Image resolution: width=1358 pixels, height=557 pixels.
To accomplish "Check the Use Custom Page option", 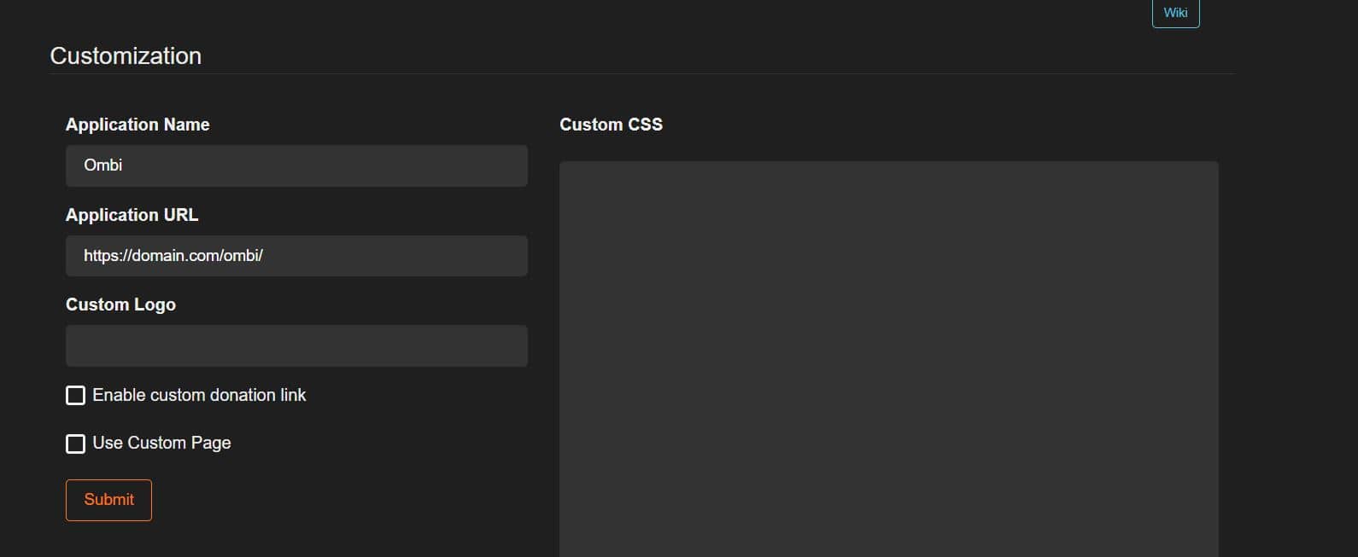I will pyautogui.click(x=75, y=443).
